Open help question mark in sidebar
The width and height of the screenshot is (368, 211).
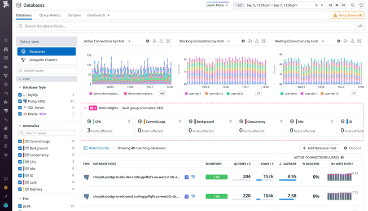pyautogui.click(x=6, y=187)
